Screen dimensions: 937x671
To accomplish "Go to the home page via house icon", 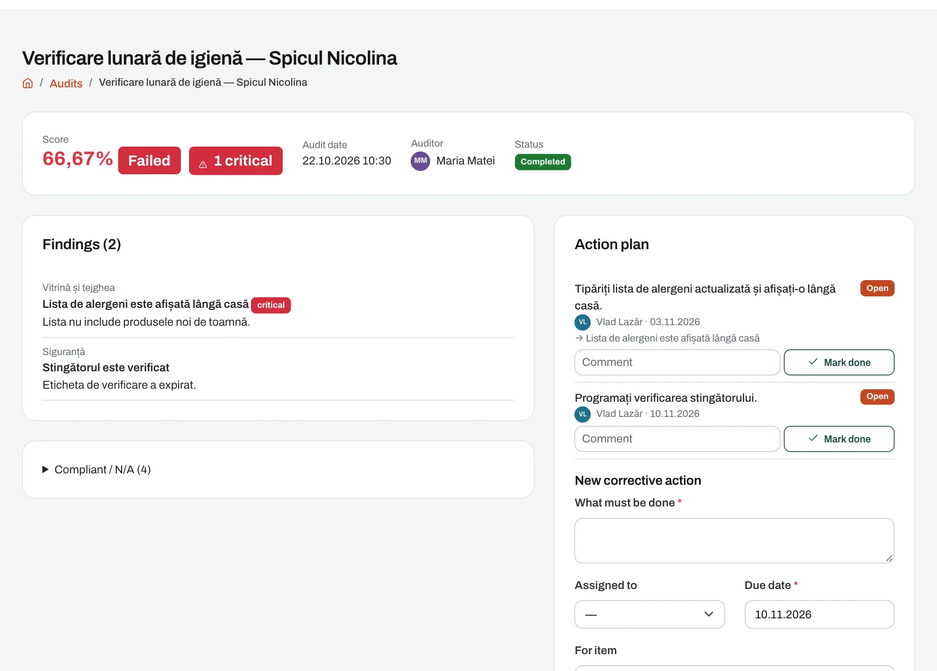I will tap(28, 83).
